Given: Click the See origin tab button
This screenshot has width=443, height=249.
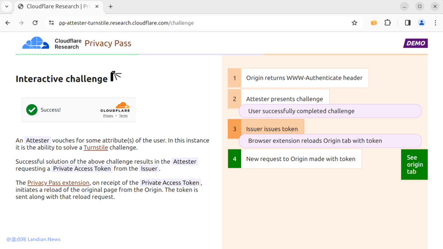Looking at the screenshot, I should pos(414,165).
